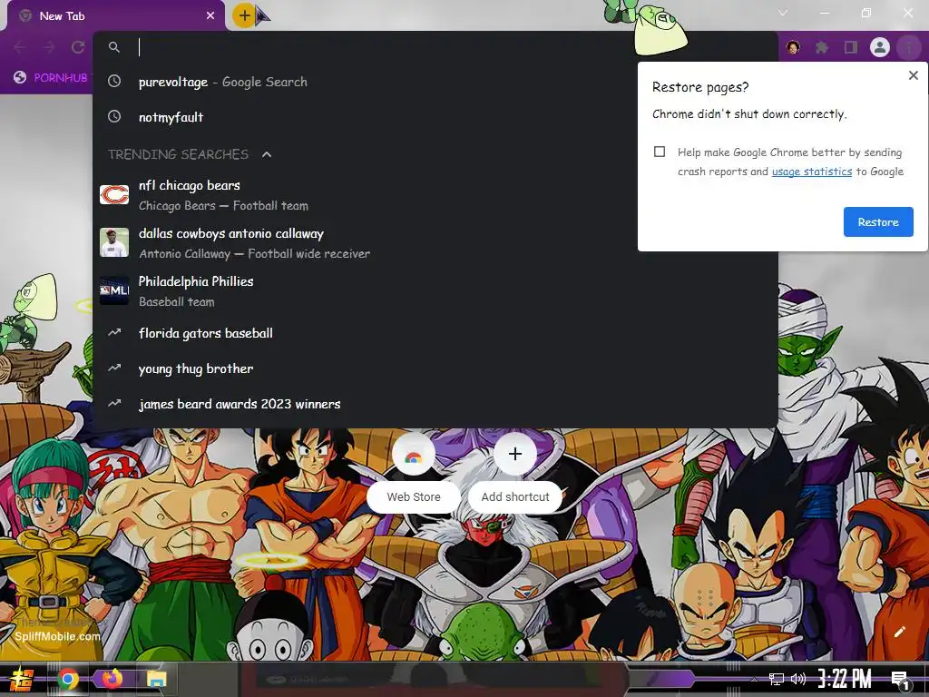The image size is (929, 697).
Task: Click the clock icon beside notmyfault
Action: tap(114, 117)
